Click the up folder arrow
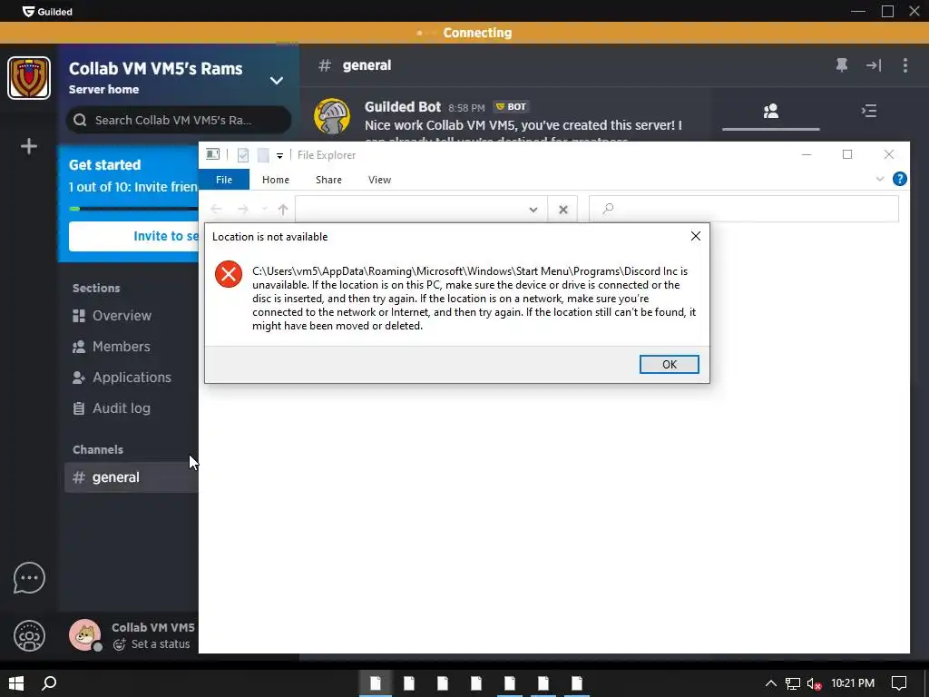 coord(283,210)
